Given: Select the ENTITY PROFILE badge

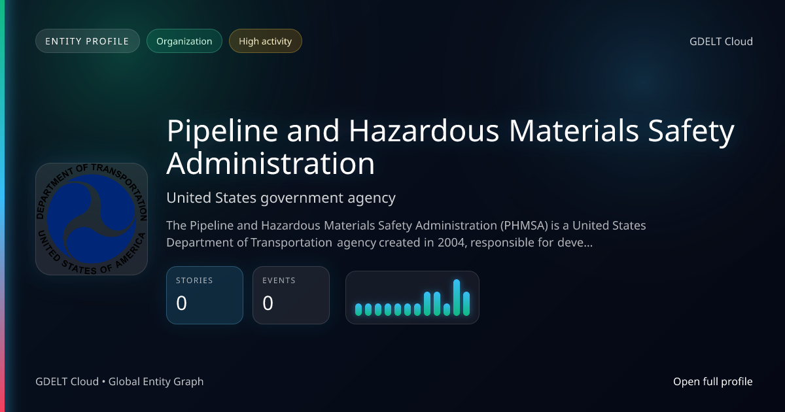Looking at the screenshot, I should [88, 41].
